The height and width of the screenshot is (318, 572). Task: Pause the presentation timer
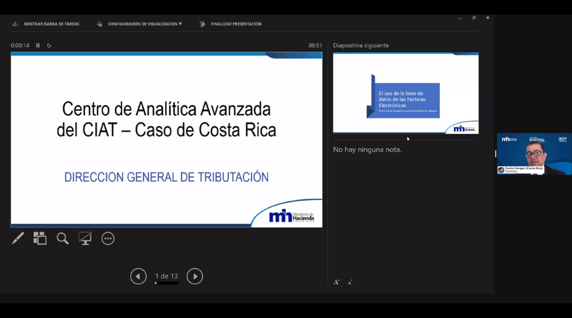[38, 45]
